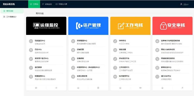Image resolution: width=194 pixels, height=96 pixels.
Task: Click the 运维监控 black banner
Action: 46,26
